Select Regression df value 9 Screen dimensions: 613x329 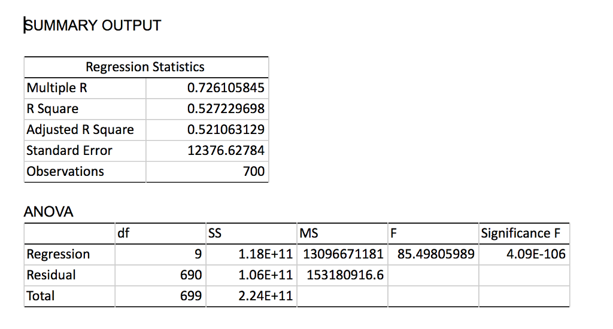[x=198, y=254]
